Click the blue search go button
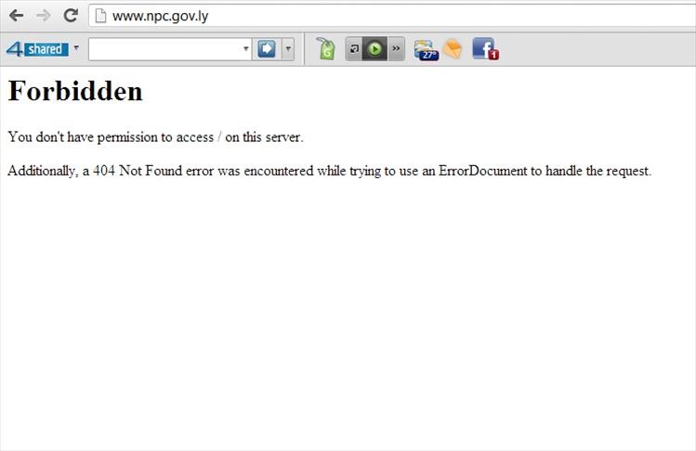 point(267,49)
